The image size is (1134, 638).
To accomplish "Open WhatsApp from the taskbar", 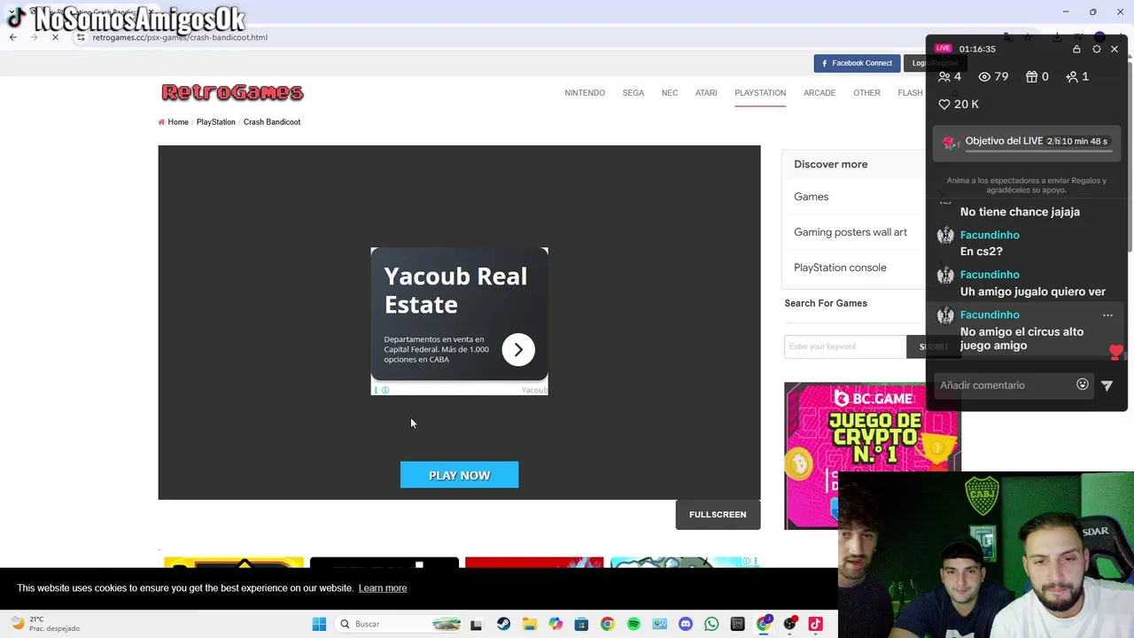I will point(711,625).
